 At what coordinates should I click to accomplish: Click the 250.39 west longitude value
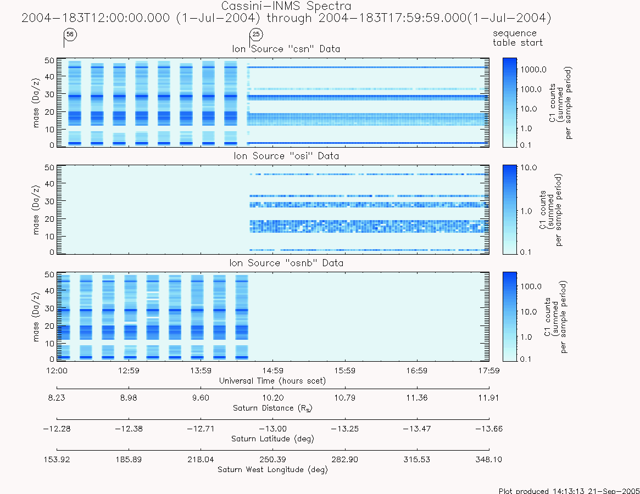[x=272, y=459]
